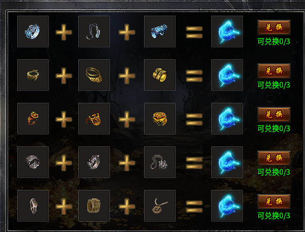
Task: Click the small gold ring in the second row
Action: click(33, 75)
